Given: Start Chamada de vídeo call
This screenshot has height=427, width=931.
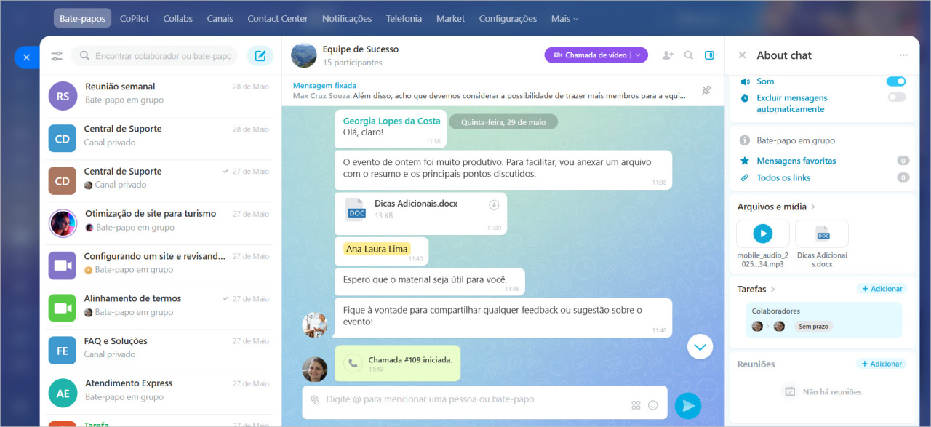Looking at the screenshot, I should coord(588,55).
